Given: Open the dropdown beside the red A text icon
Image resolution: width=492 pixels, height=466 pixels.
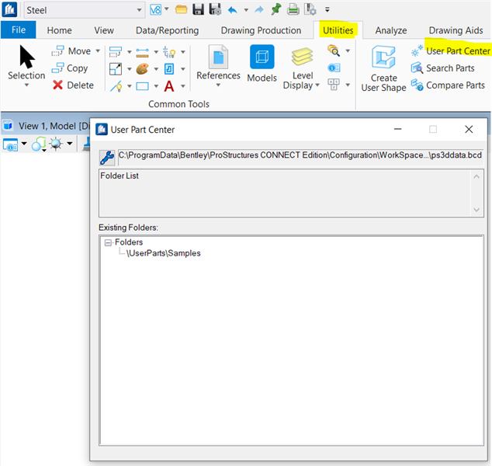Looking at the screenshot, I should (183, 85).
